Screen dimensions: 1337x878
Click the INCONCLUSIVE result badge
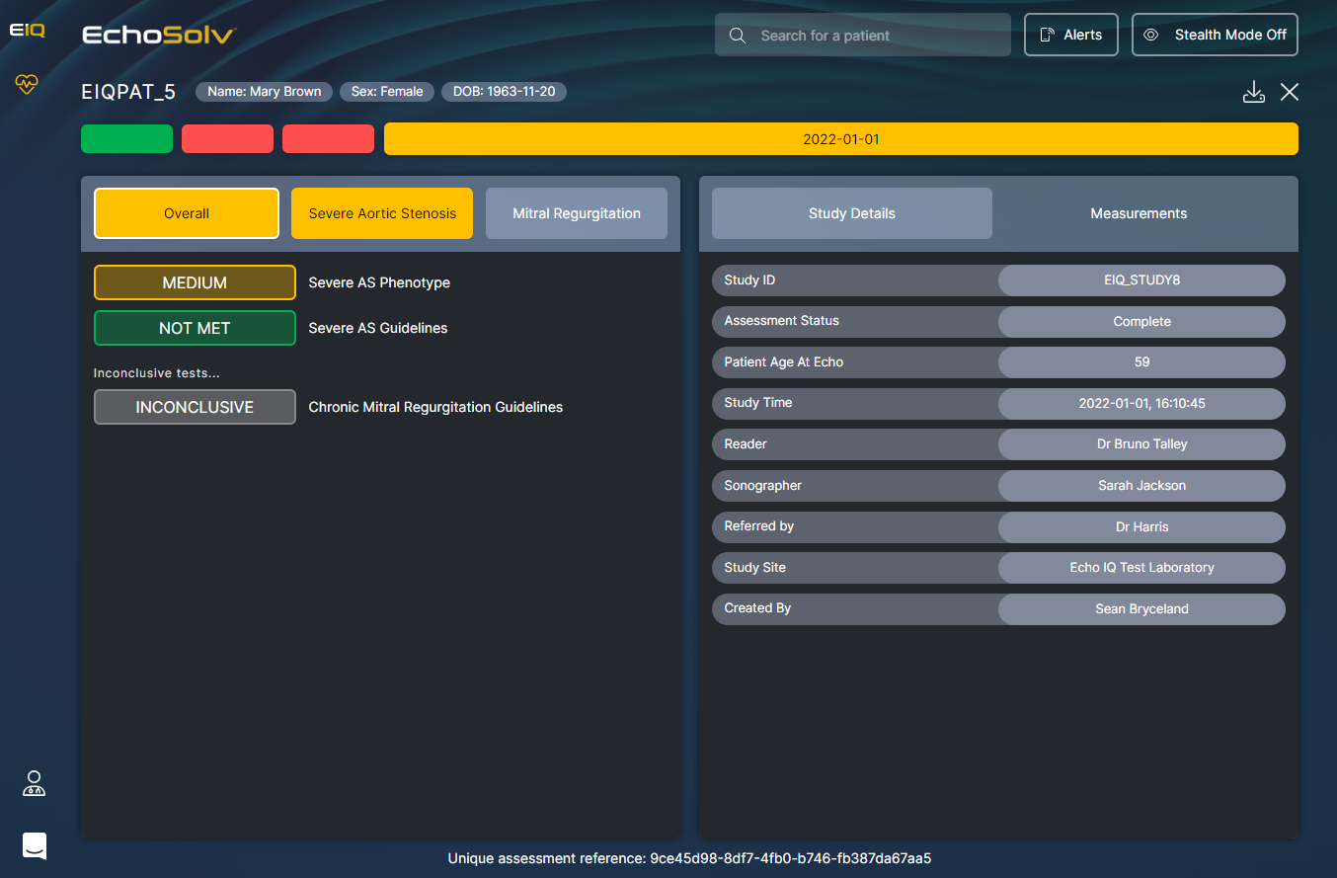pyautogui.click(x=195, y=407)
